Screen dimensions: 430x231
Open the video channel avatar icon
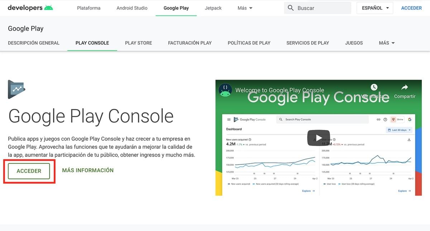click(x=225, y=90)
